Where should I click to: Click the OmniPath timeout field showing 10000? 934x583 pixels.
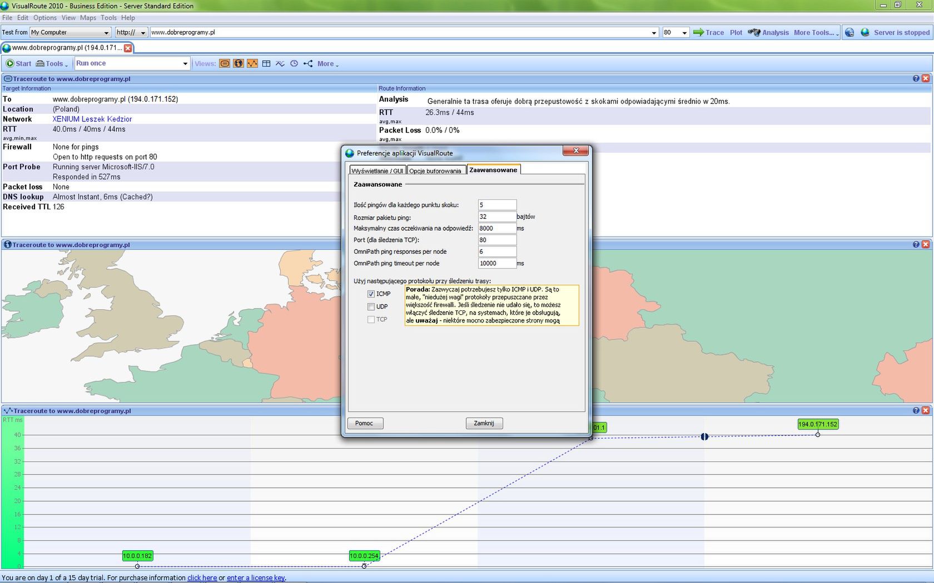click(497, 263)
